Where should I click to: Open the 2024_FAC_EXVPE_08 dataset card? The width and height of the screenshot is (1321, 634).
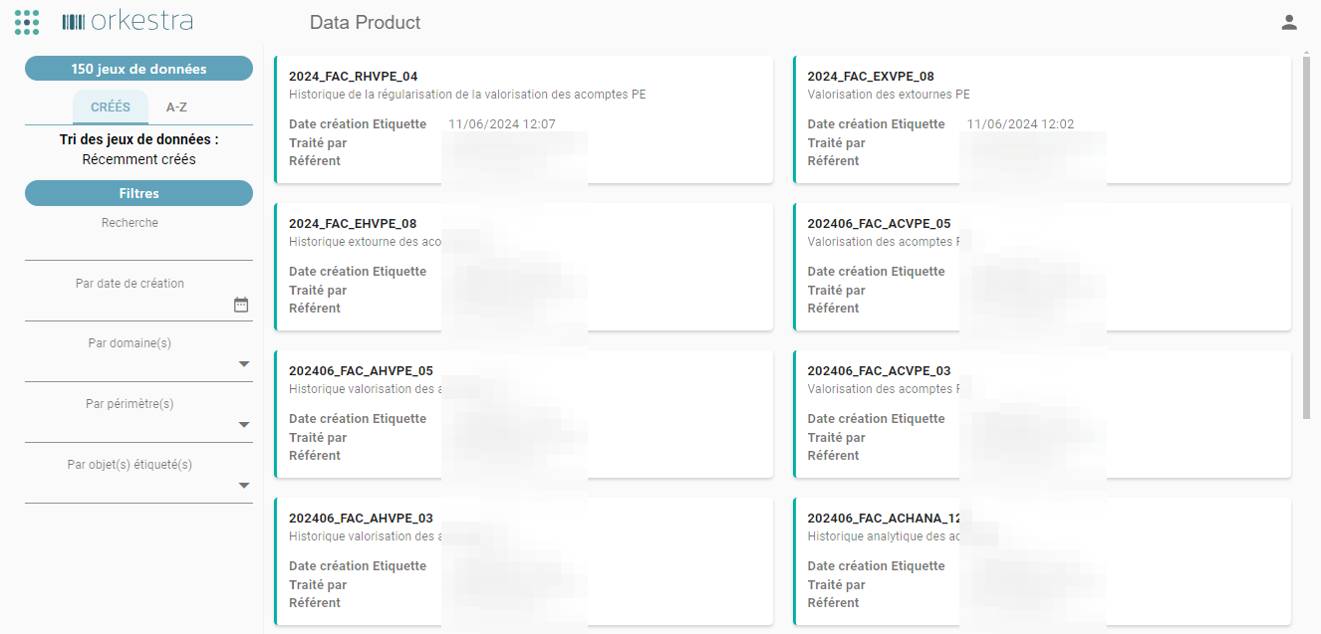[x=1042, y=119]
